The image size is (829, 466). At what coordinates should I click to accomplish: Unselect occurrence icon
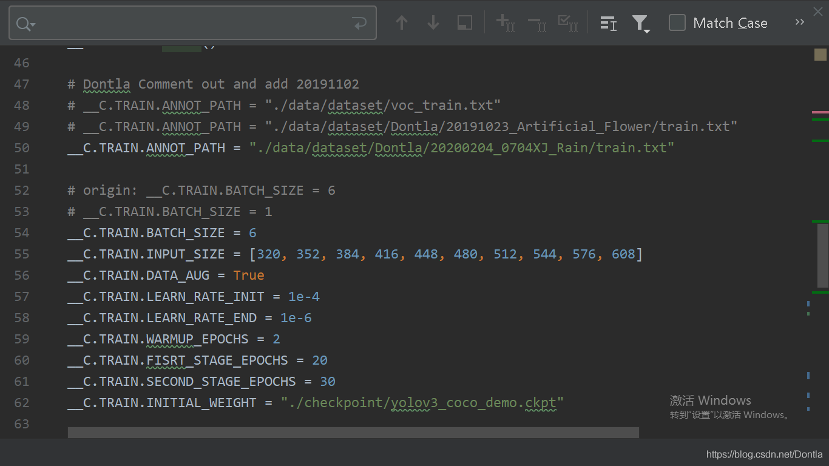tap(537, 23)
